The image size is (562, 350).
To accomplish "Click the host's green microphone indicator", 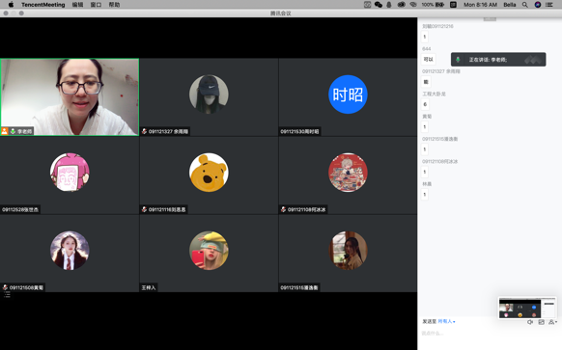I will click(x=13, y=131).
